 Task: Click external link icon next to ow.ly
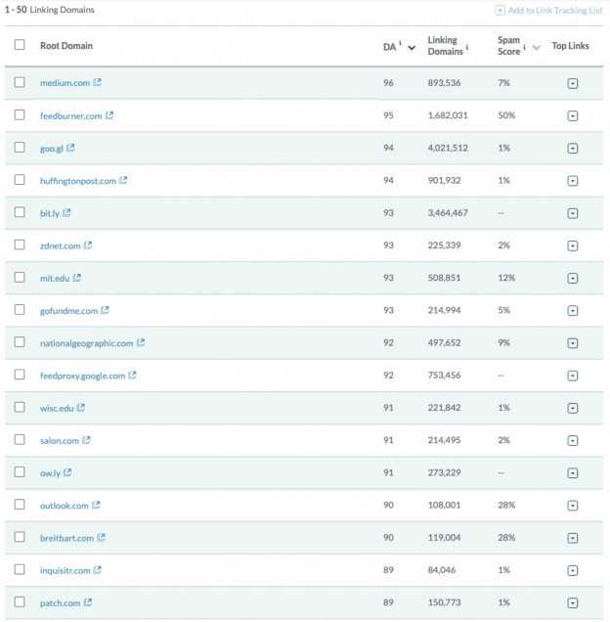[67, 472]
